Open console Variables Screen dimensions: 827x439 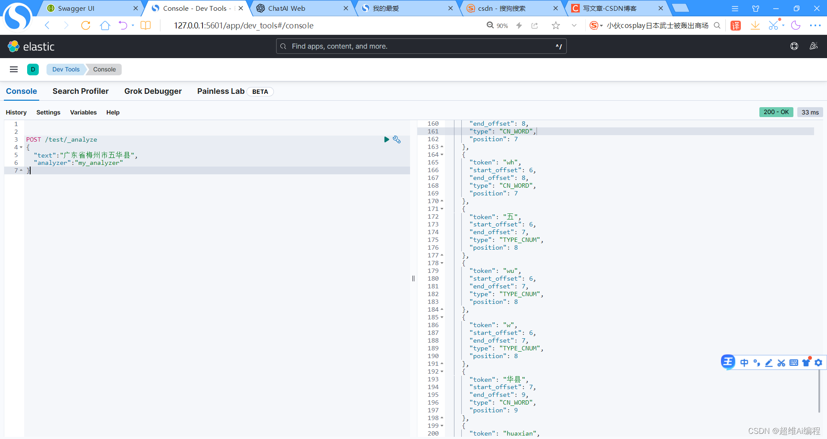pyautogui.click(x=83, y=112)
